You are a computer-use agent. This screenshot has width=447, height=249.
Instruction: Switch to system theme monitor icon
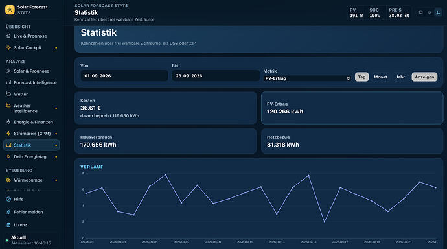tap(421, 12)
